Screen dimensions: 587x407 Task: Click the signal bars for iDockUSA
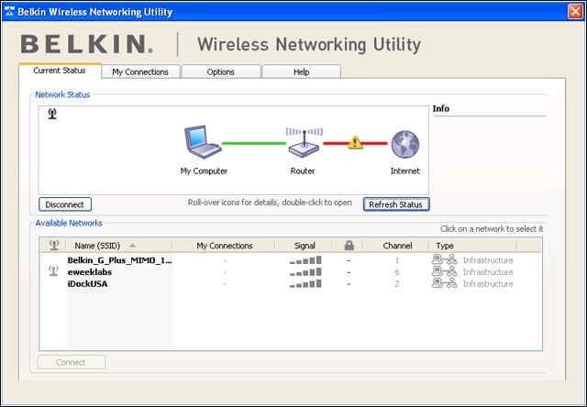305,284
